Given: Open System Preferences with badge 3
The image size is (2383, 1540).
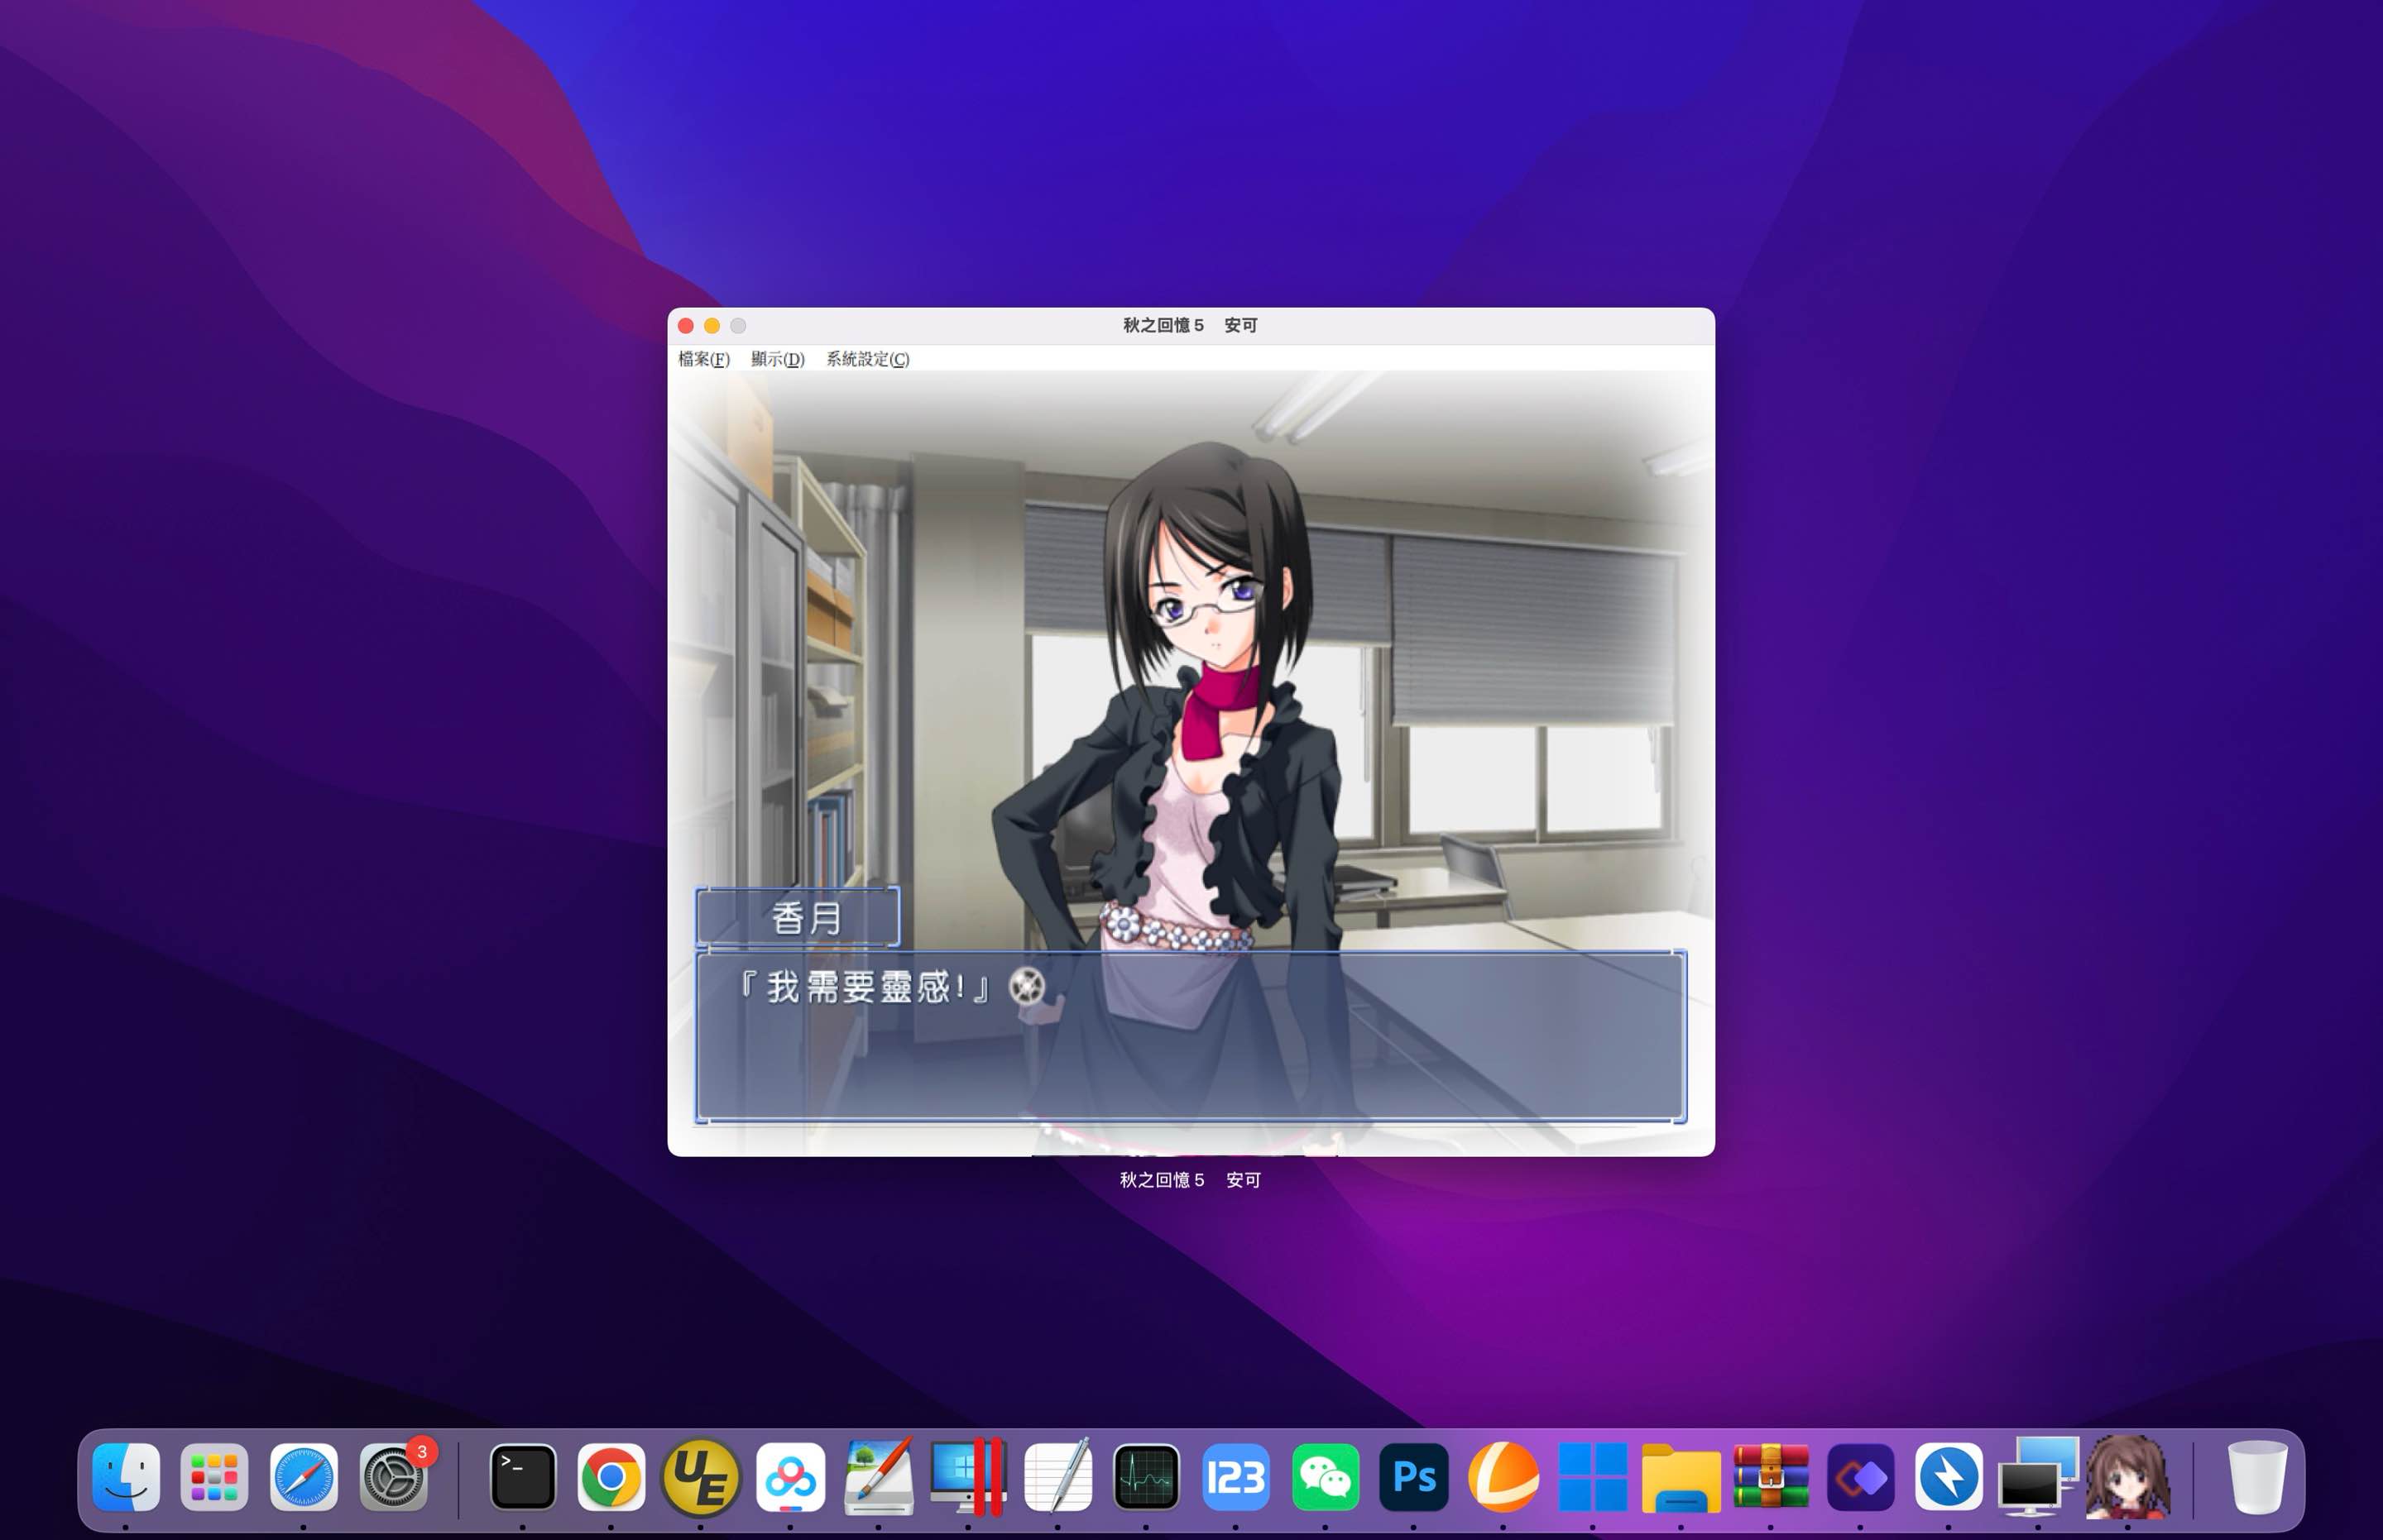Looking at the screenshot, I should [x=396, y=1476].
